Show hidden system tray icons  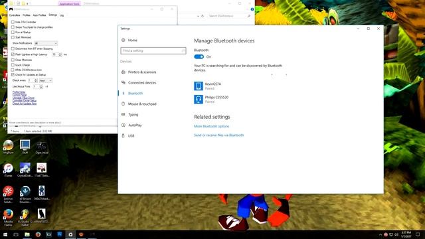pyautogui.click(x=381, y=234)
